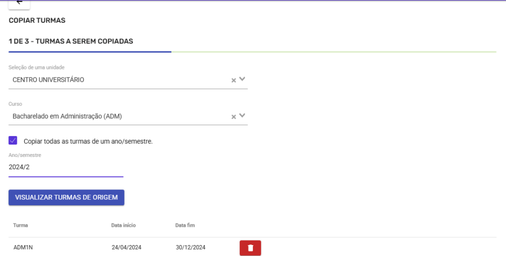Click the Ano/semestre field showing 2024/2

[x=66, y=167]
